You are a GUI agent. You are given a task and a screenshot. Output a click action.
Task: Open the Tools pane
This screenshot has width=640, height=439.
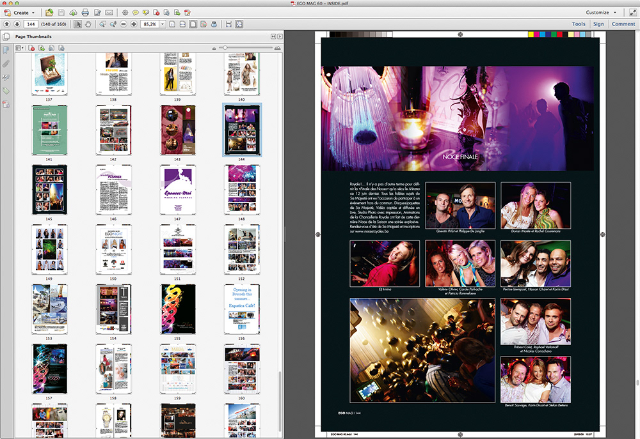[x=579, y=24]
